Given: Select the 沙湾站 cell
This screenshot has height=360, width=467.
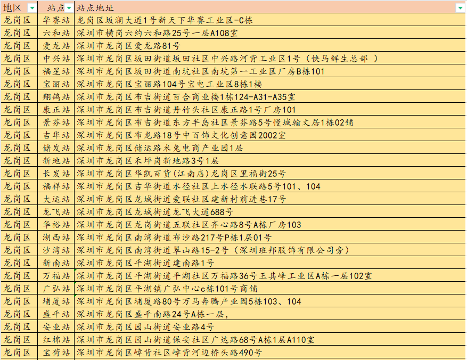Looking at the screenshot, I should [x=56, y=250].
